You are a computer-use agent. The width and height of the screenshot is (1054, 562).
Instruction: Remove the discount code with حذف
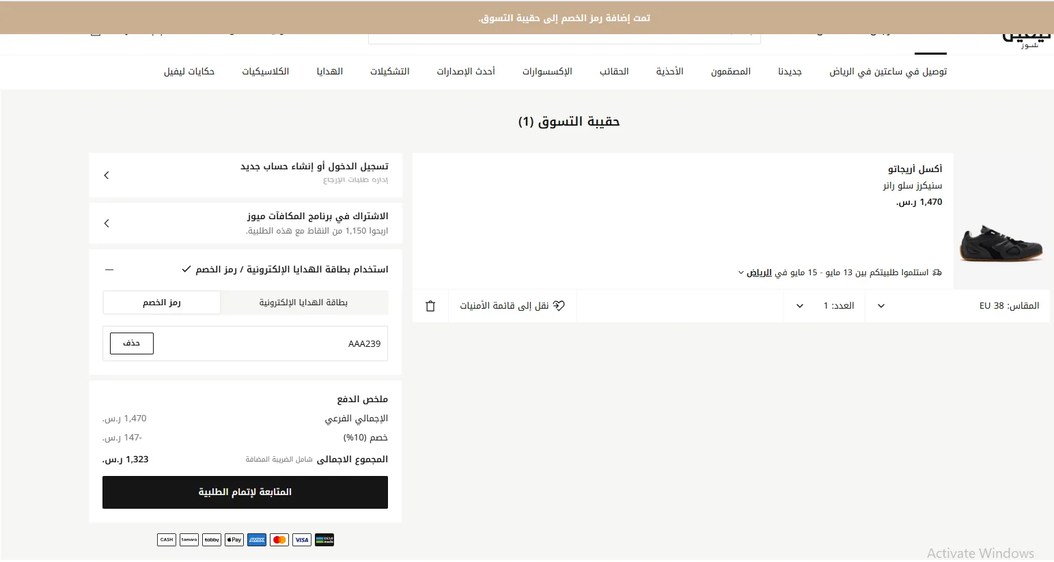pos(132,343)
